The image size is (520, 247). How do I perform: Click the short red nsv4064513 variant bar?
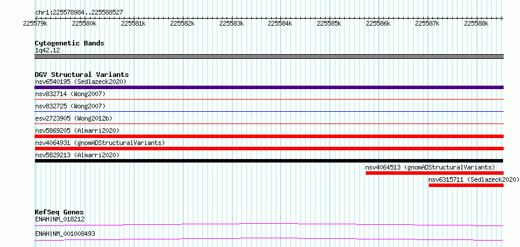(x=435, y=173)
